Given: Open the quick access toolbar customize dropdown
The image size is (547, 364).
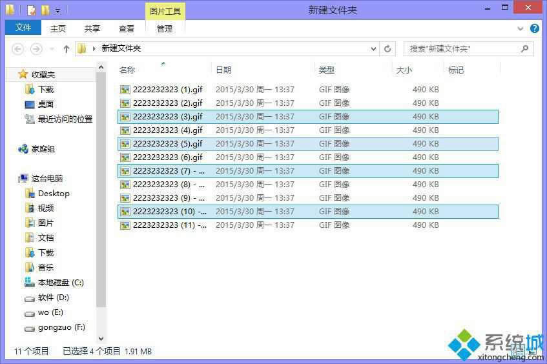Looking at the screenshot, I should pos(57,11).
